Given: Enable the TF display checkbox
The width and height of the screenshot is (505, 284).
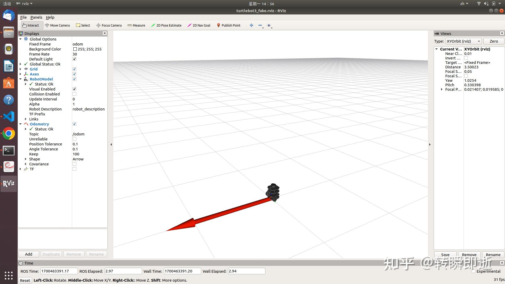Looking at the screenshot, I should coord(74,169).
